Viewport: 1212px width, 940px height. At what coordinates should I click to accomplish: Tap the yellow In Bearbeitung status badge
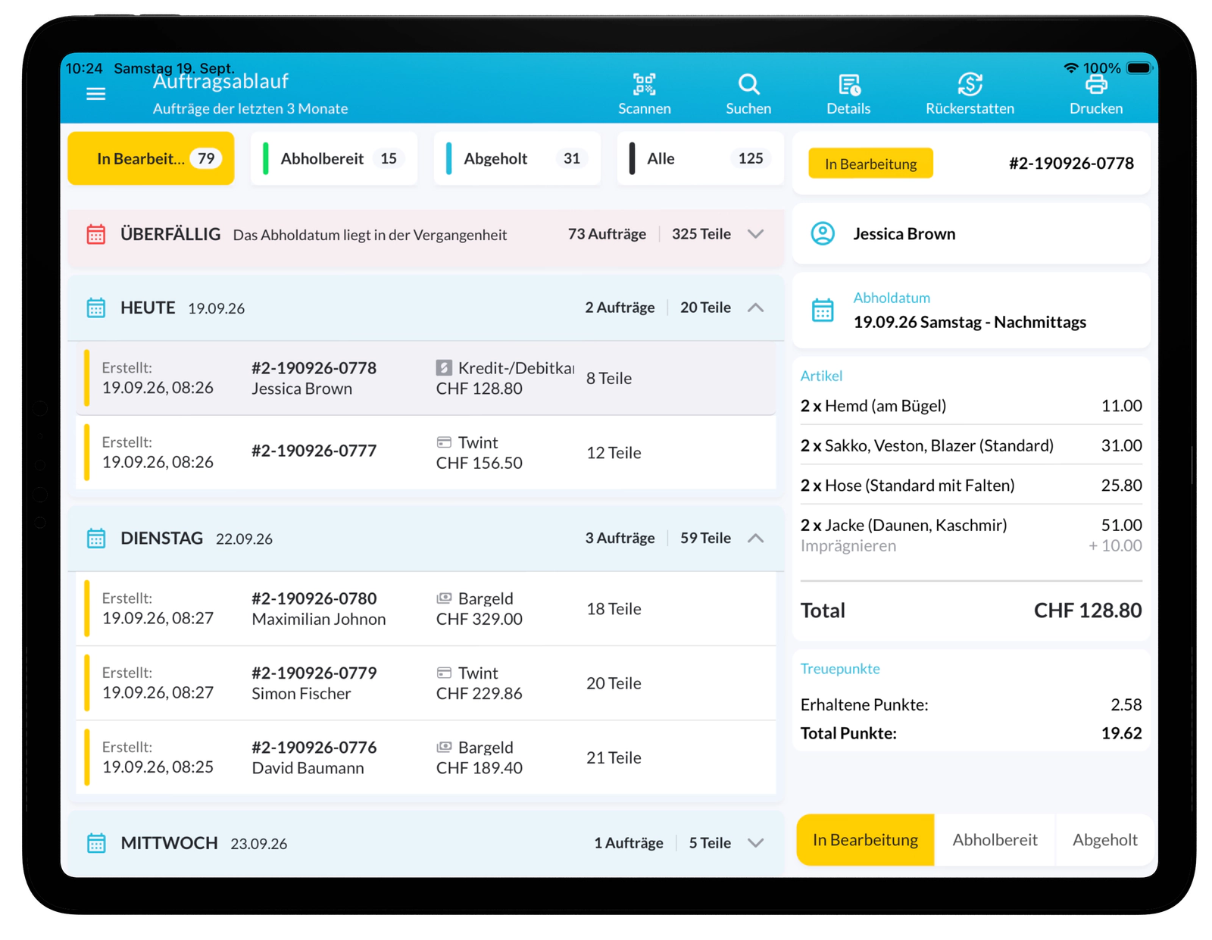870,164
